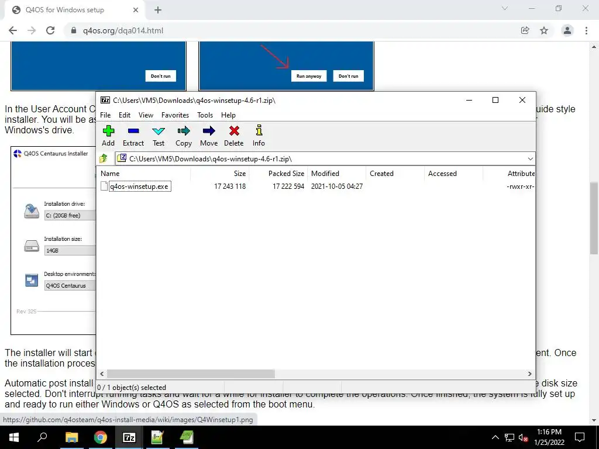Image resolution: width=599 pixels, height=449 pixels.
Task: Sort by the Accessed column header
Action: [x=453, y=173]
